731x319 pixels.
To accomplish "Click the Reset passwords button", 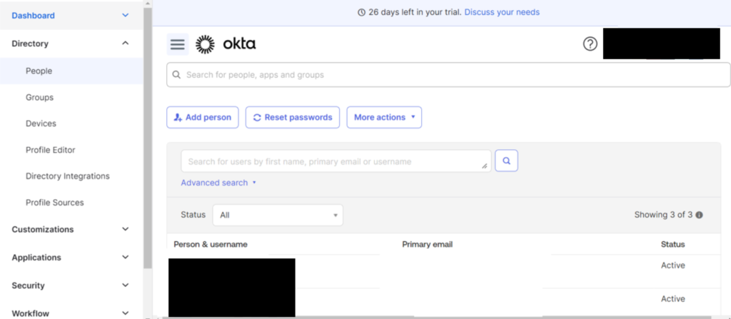I will click(292, 117).
